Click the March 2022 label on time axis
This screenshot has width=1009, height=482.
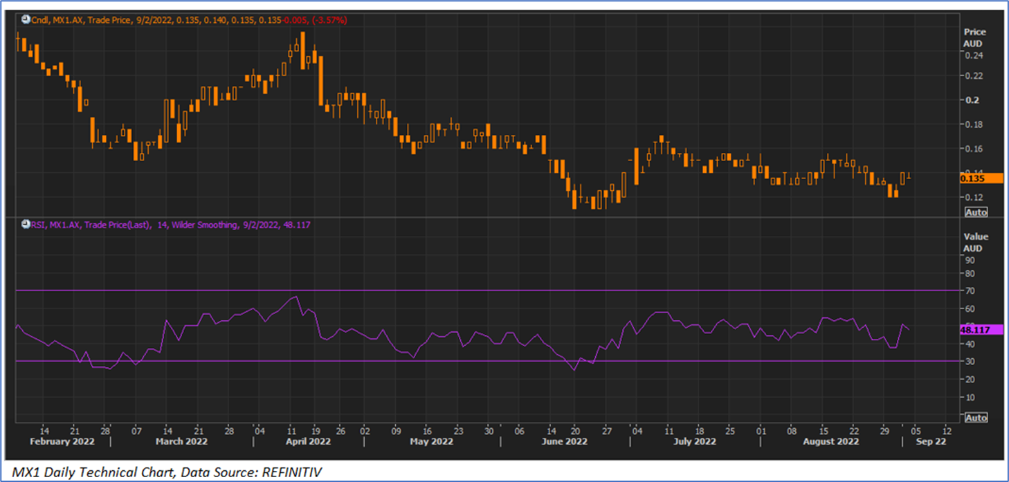point(181,441)
